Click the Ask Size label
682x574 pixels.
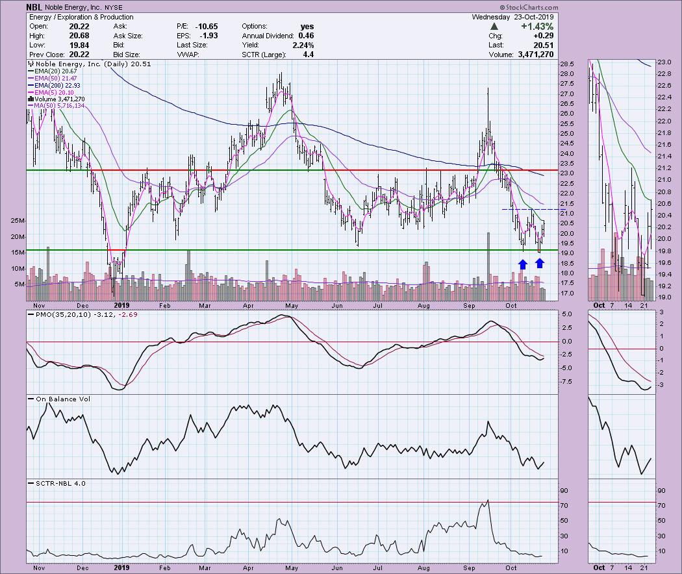click(x=128, y=36)
